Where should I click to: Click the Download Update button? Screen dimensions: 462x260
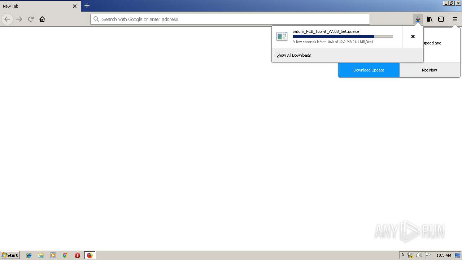point(369,70)
